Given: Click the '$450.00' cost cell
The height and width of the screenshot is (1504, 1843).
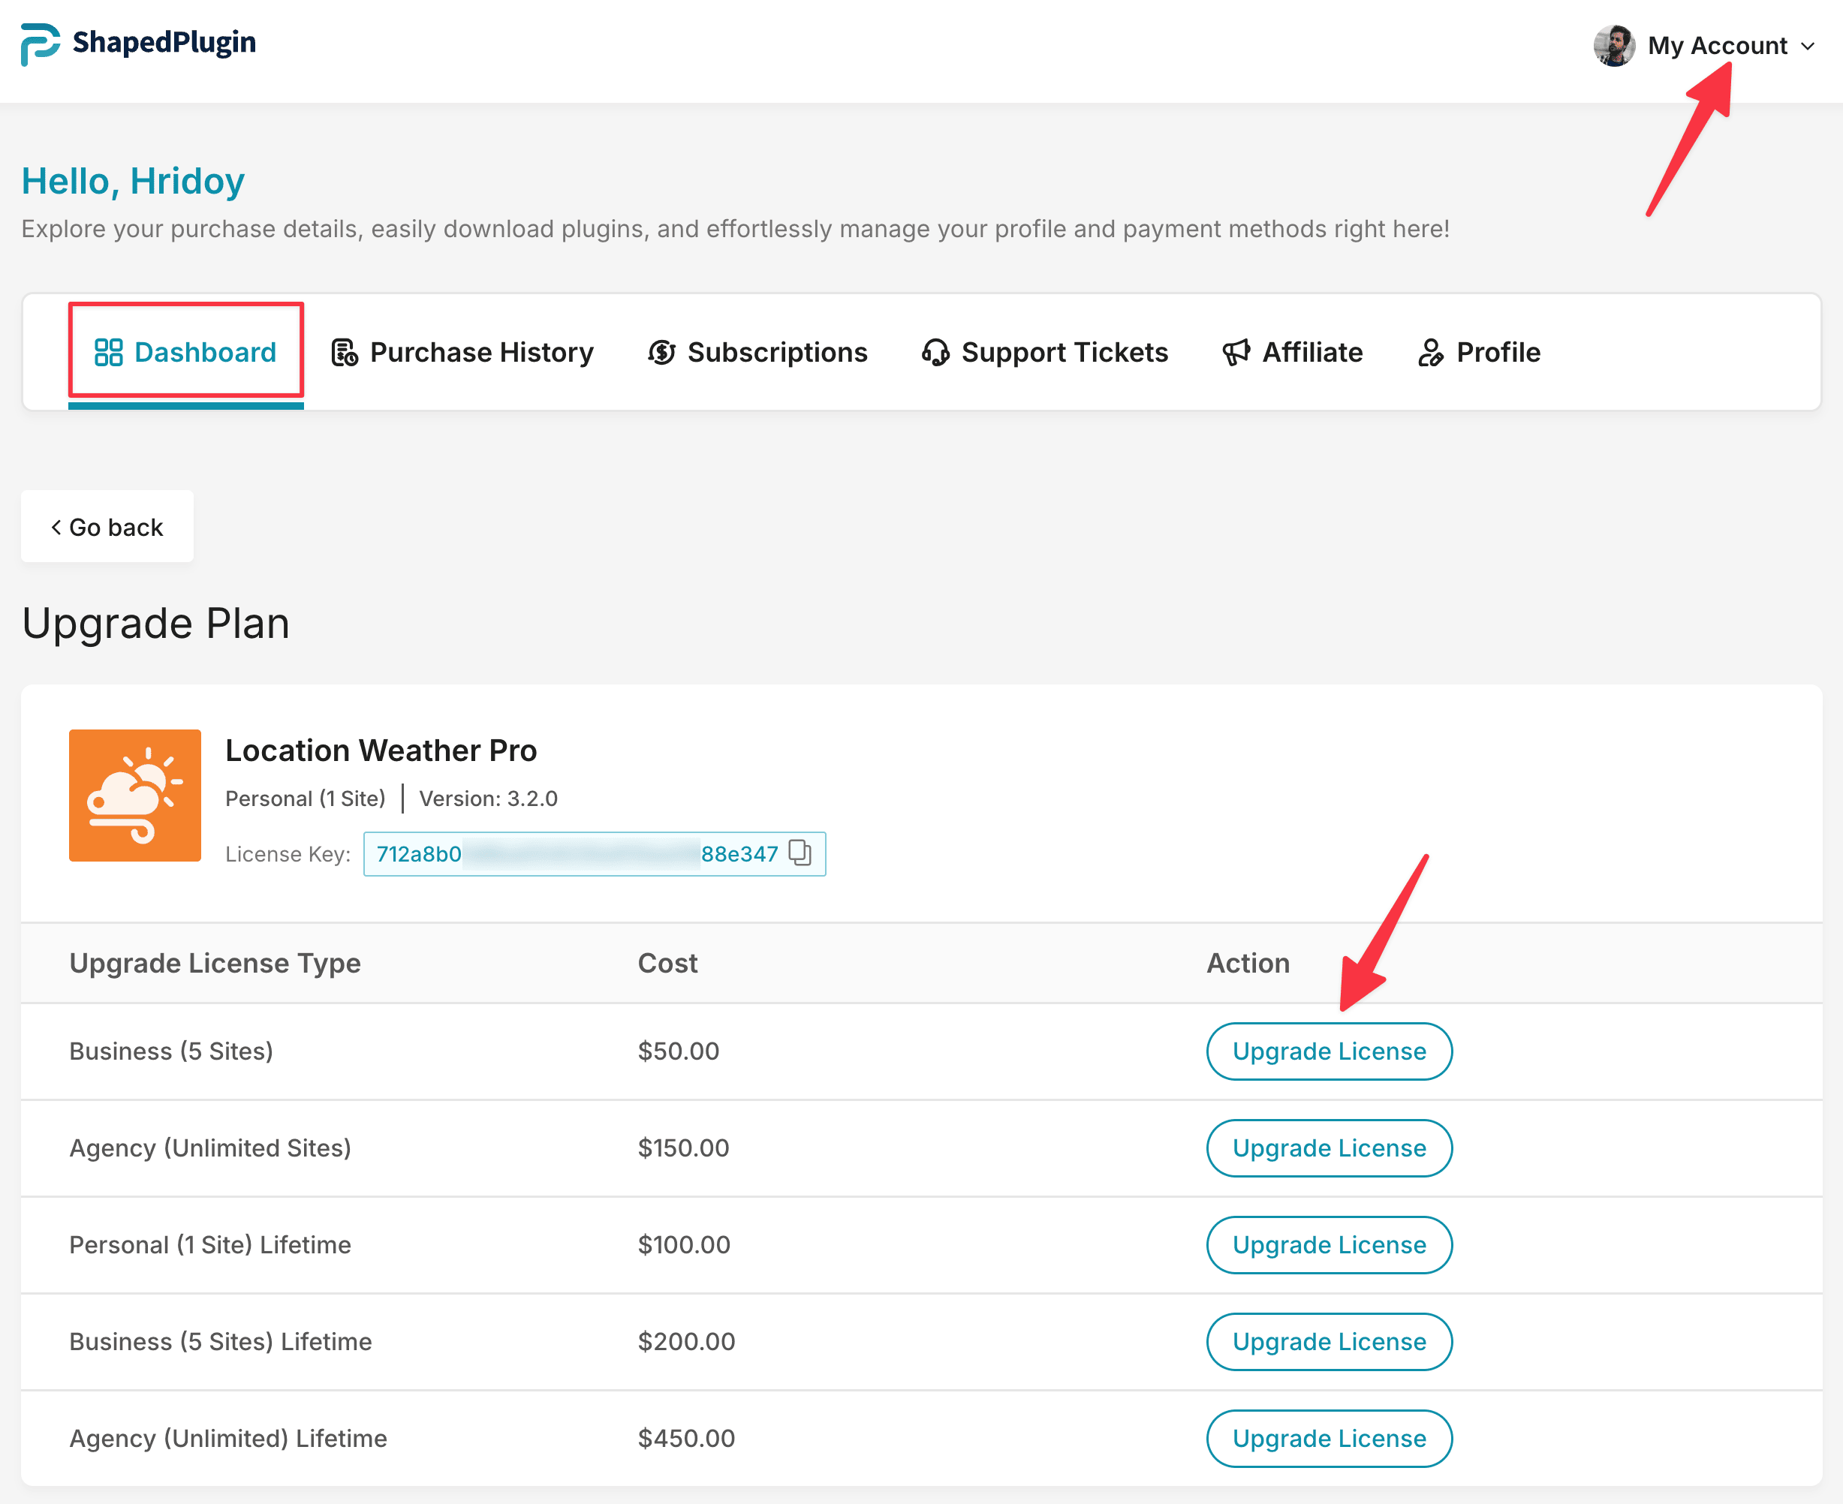Looking at the screenshot, I should pyautogui.click(x=686, y=1439).
